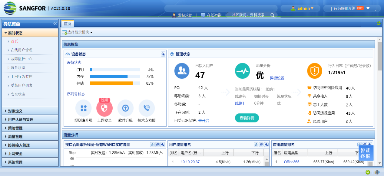Image resolution: width=384 pixels, height=176 pixels.
Task: Click the 技术支持服务 icon
Action: 147,108
